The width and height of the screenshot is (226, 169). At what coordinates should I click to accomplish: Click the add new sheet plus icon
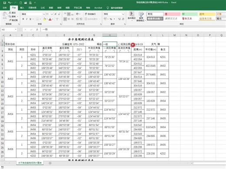pyautogui.click(x=50, y=163)
